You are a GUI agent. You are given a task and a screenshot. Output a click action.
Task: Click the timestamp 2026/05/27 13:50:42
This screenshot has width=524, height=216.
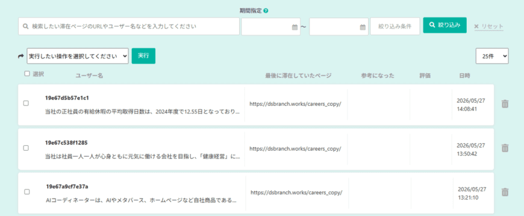471,149
